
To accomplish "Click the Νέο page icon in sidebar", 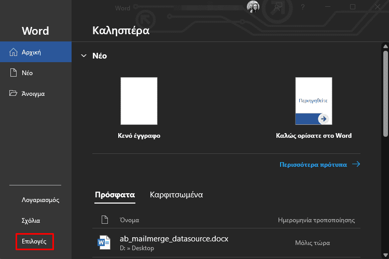I will (x=13, y=73).
